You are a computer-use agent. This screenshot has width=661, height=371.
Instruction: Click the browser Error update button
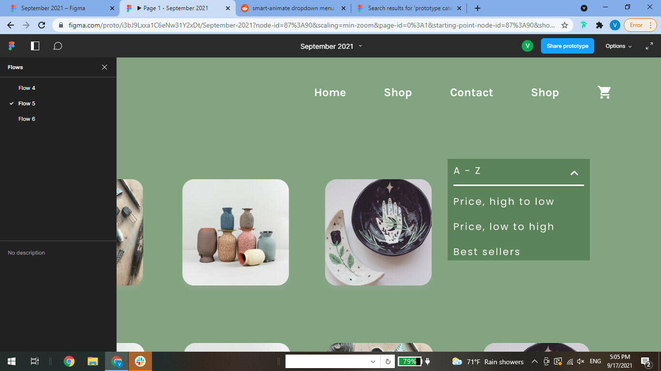click(640, 25)
